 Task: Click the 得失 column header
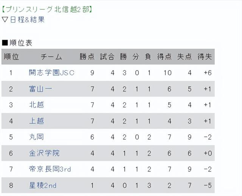point(205,57)
